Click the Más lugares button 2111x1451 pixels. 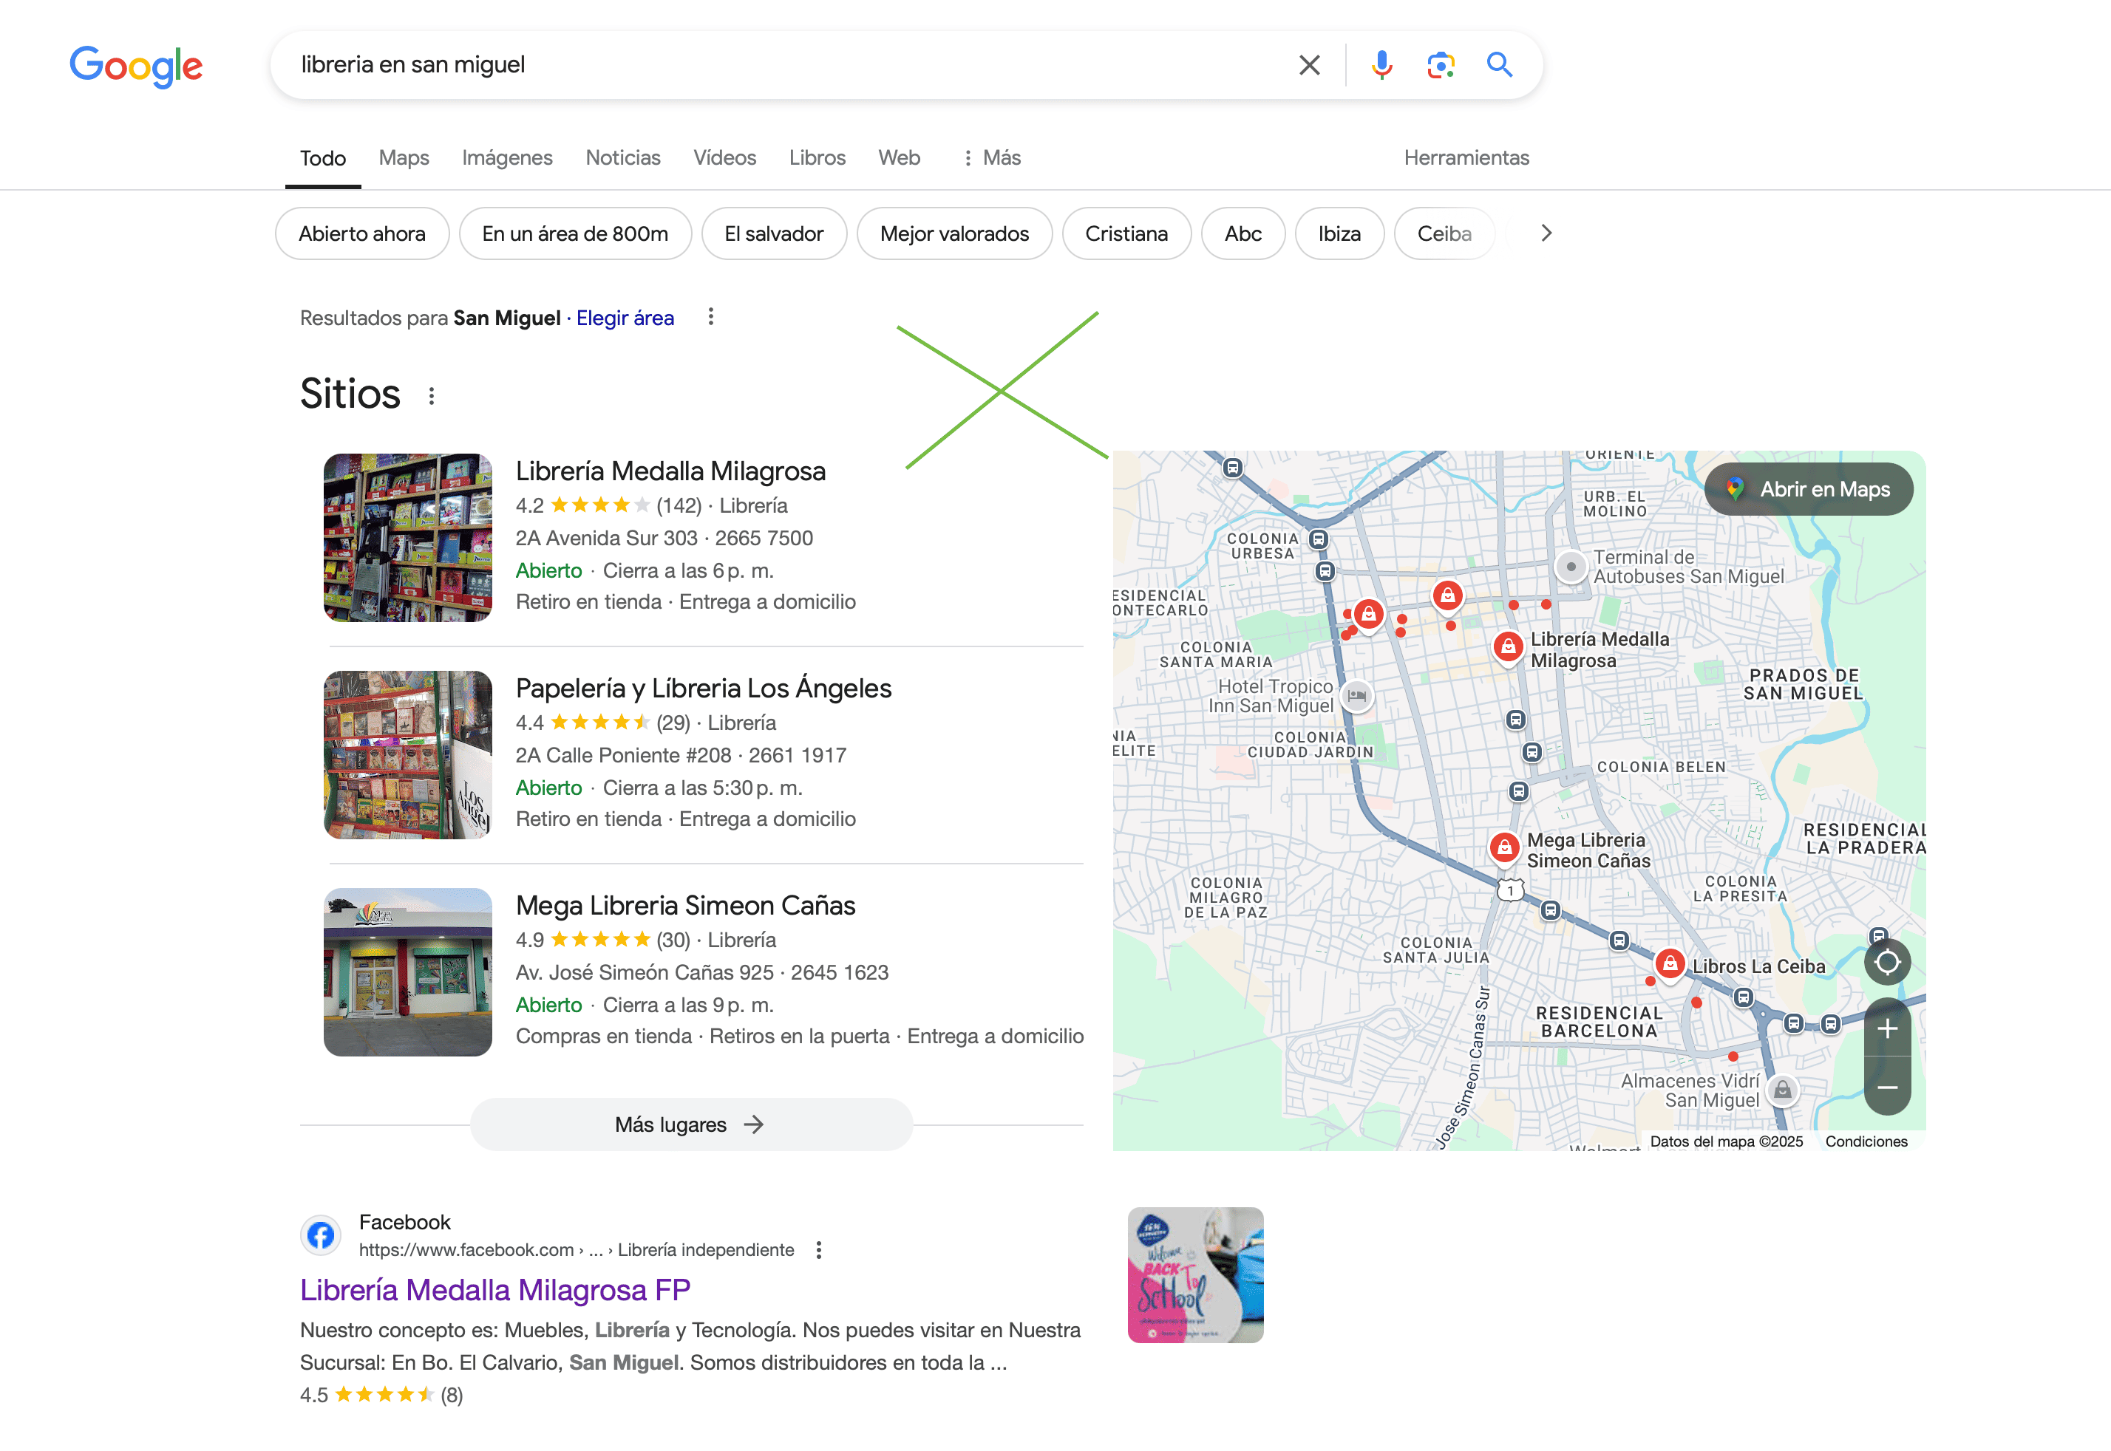point(691,1124)
